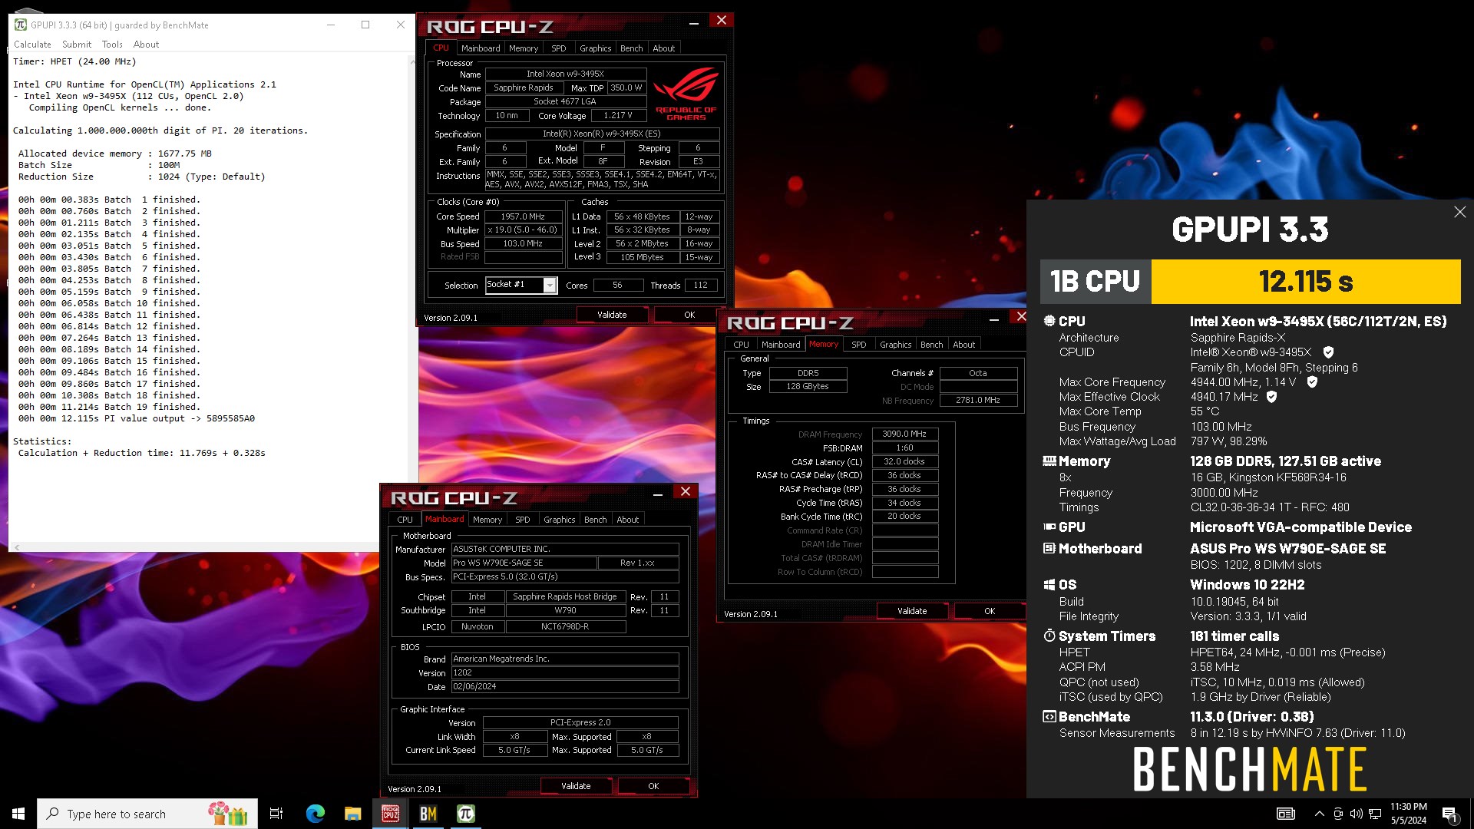Open the Calculate menu in GPUPI
1474x829 pixels.
[x=32, y=45]
